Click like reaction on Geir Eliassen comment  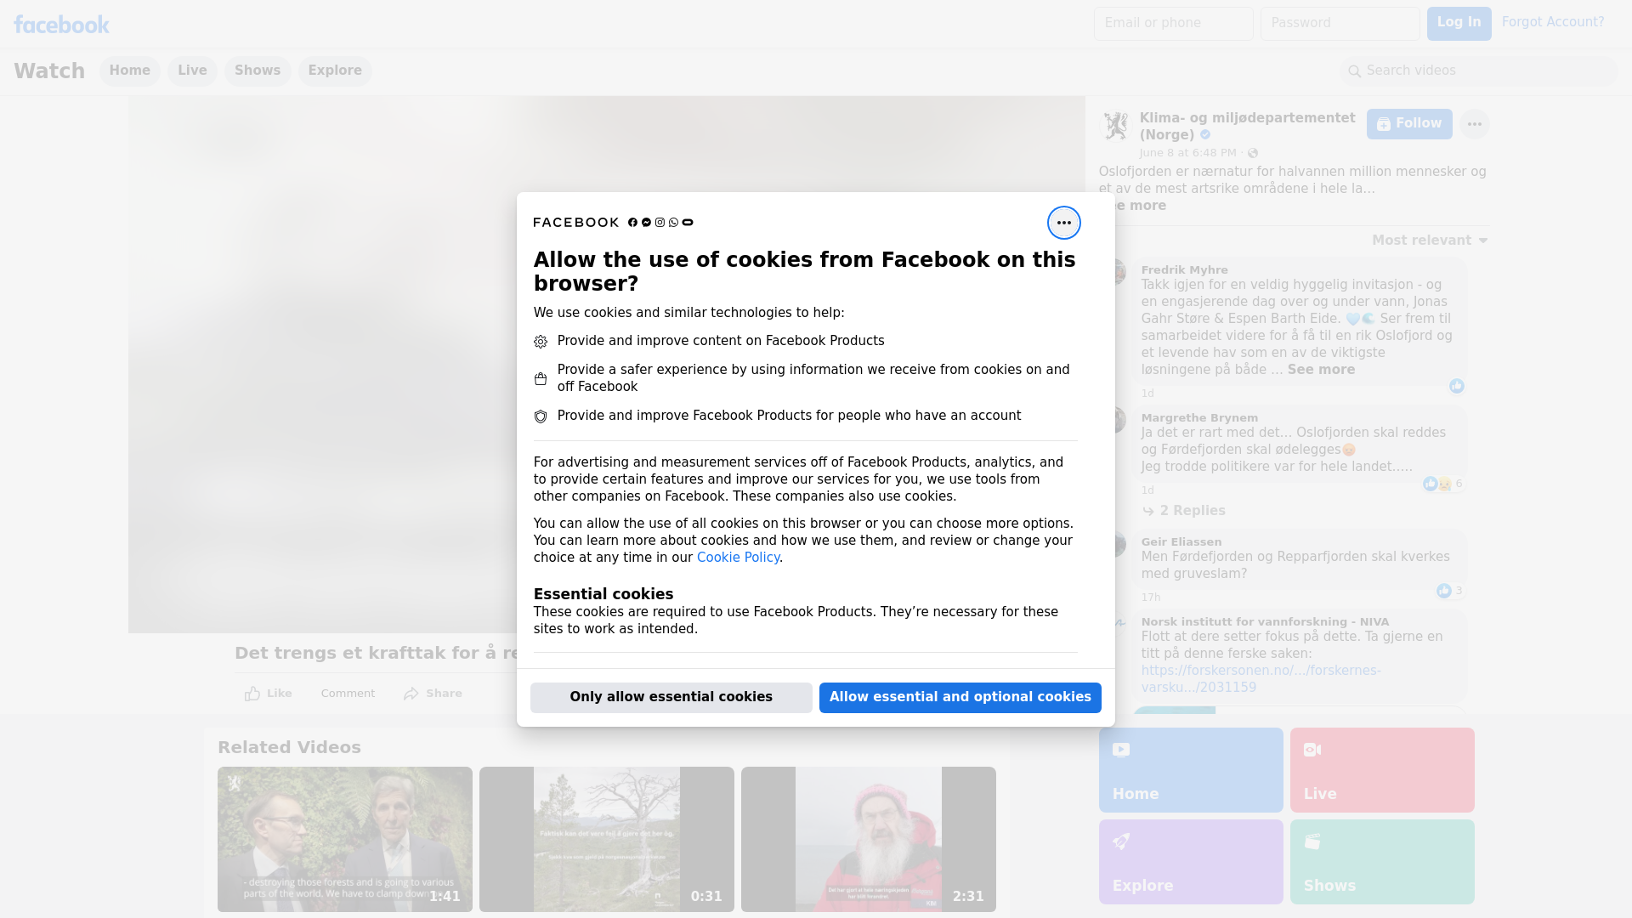click(x=1450, y=591)
